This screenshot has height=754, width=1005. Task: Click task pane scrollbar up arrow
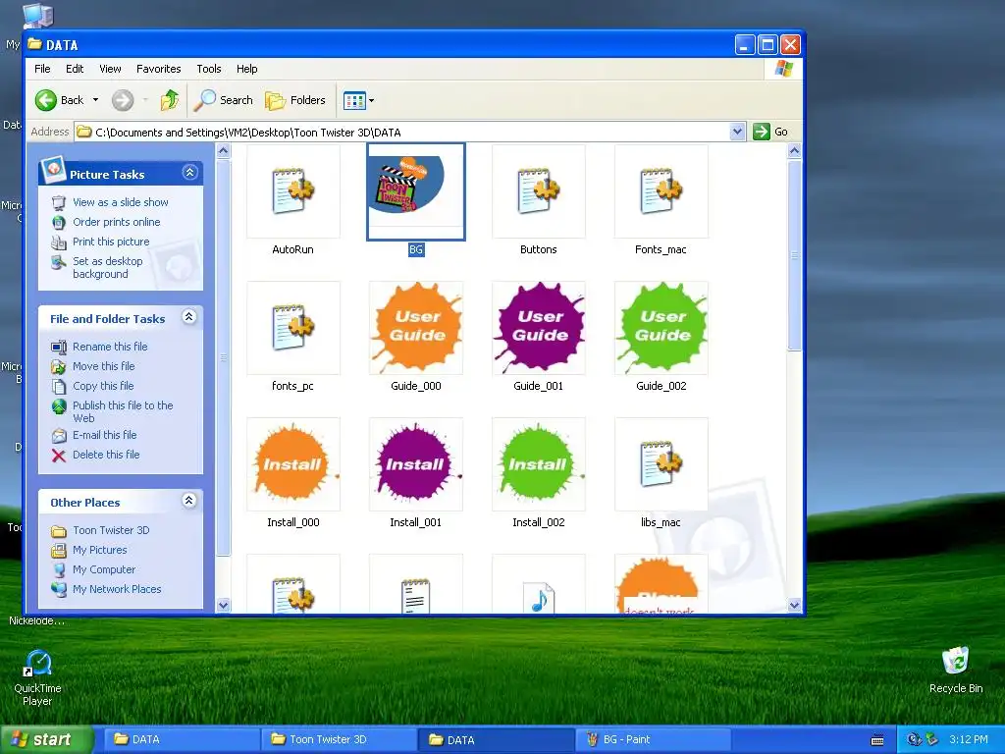(x=223, y=151)
